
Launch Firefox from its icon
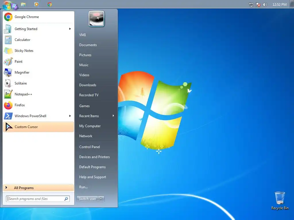tap(8, 105)
